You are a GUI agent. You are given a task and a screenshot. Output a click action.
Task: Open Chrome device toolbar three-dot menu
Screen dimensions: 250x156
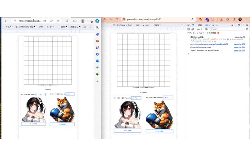tap(183, 25)
